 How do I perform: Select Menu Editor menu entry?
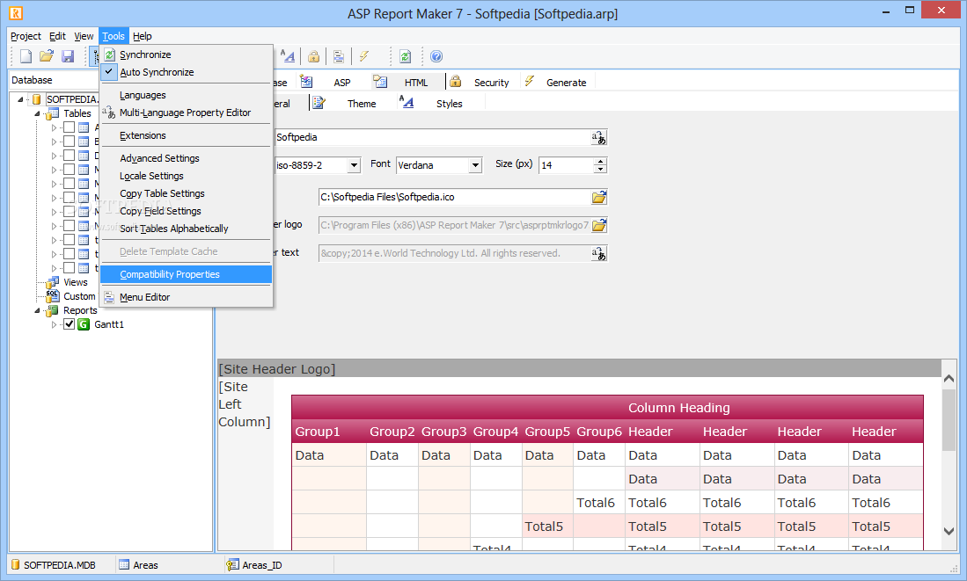(x=187, y=297)
